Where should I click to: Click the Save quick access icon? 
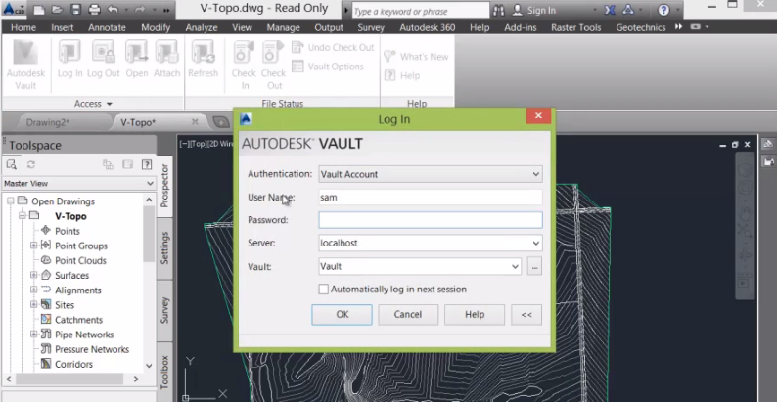[x=75, y=10]
